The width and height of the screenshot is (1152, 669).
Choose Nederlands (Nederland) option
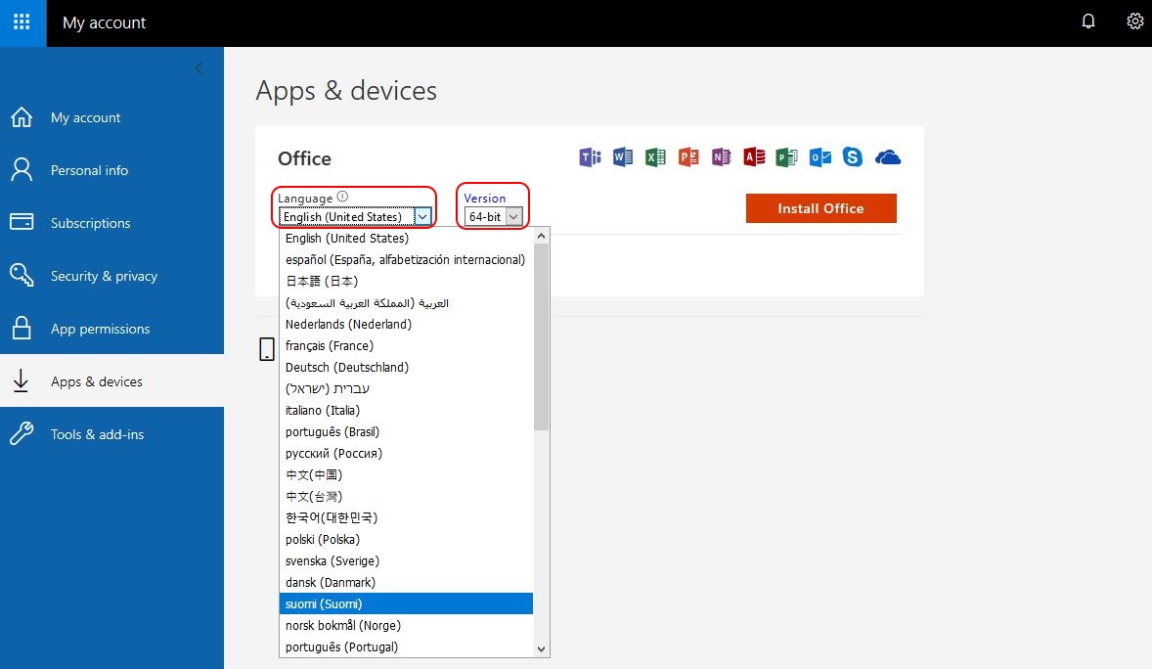coord(406,324)
